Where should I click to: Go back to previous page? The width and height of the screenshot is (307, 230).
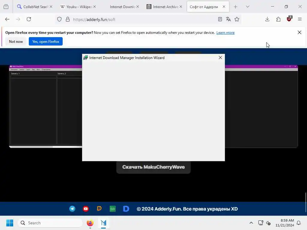[7, 19]
